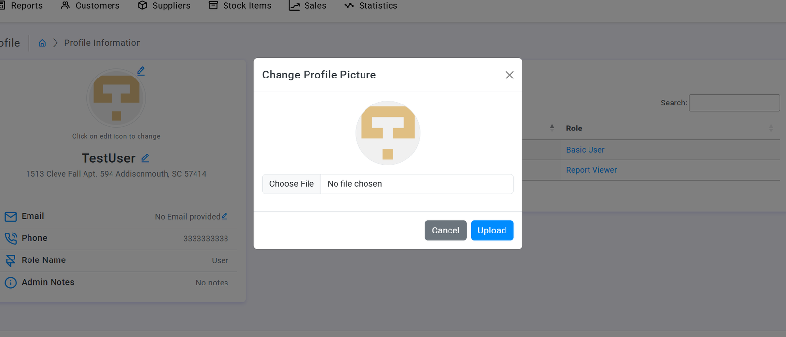Click the home icon in the breadcrumb
The width and height of the screenshot is (786, 337).
coord(42,43)
